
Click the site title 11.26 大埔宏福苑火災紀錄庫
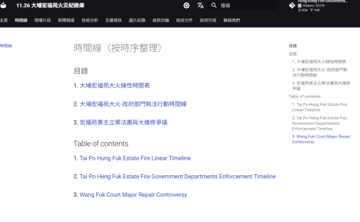50,5
